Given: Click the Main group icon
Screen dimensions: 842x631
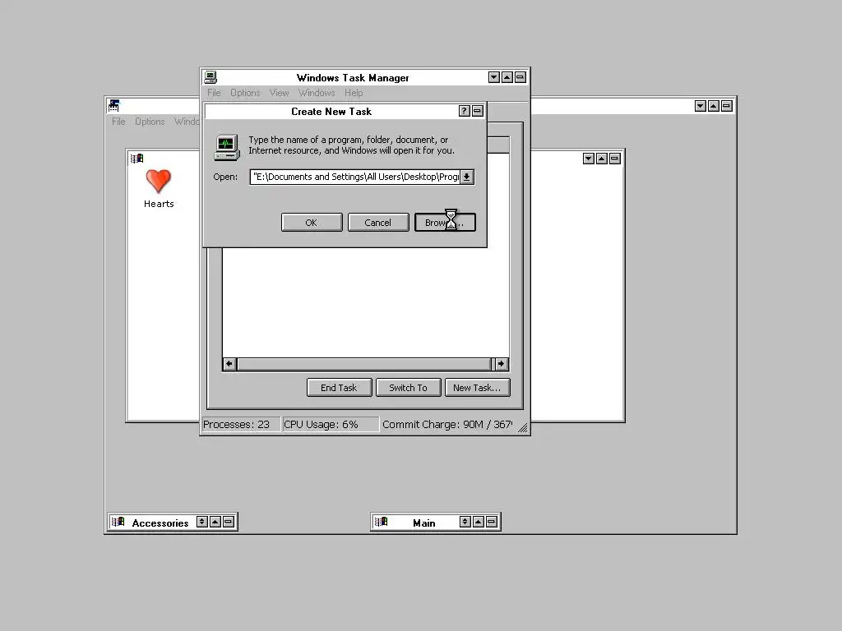Looking at the screenshot, I should click(x=381, y=522).
